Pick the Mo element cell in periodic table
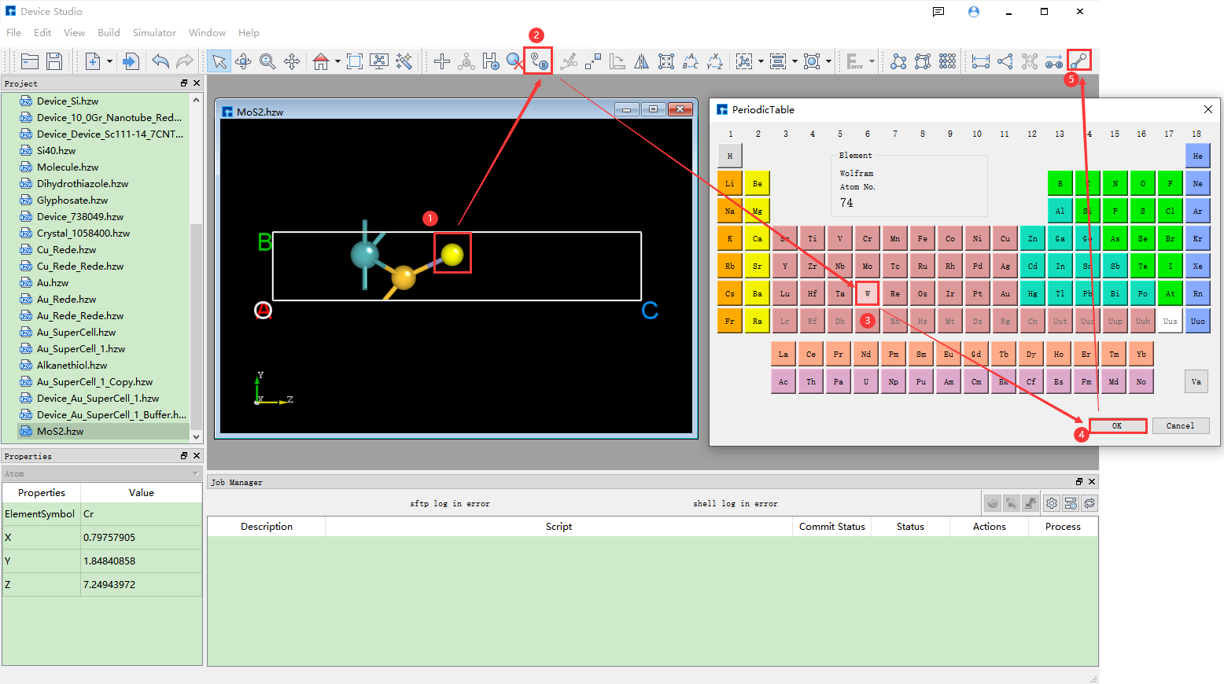Screen dimensions: 1224x684 pyautogui.click(x=867, y=267)
